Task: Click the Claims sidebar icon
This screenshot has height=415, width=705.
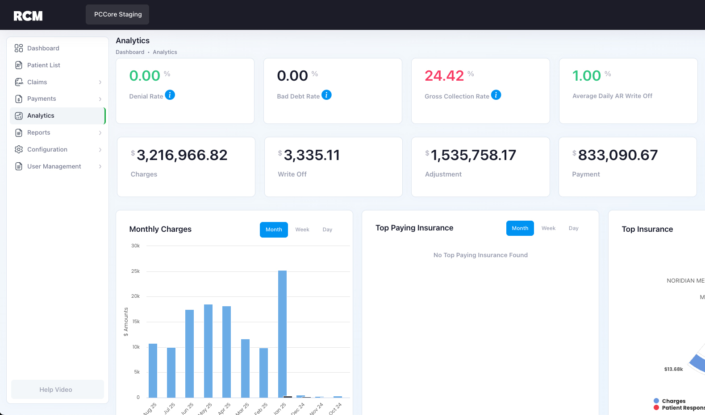Action: [x=19, y=82]
